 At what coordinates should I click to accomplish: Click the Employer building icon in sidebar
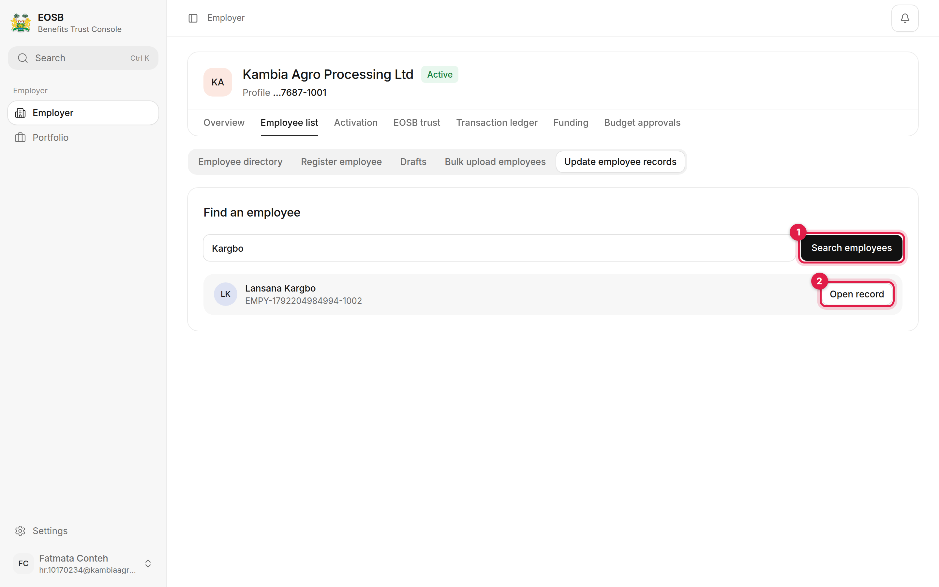[x=20, y=113]
